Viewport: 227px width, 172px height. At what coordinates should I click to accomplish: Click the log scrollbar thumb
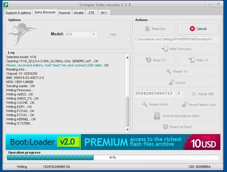click(x=127, y=112)
